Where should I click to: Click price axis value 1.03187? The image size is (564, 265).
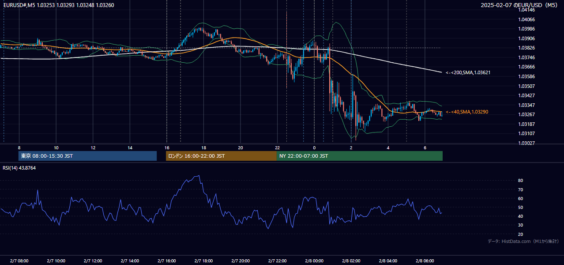tap(527, 124)
